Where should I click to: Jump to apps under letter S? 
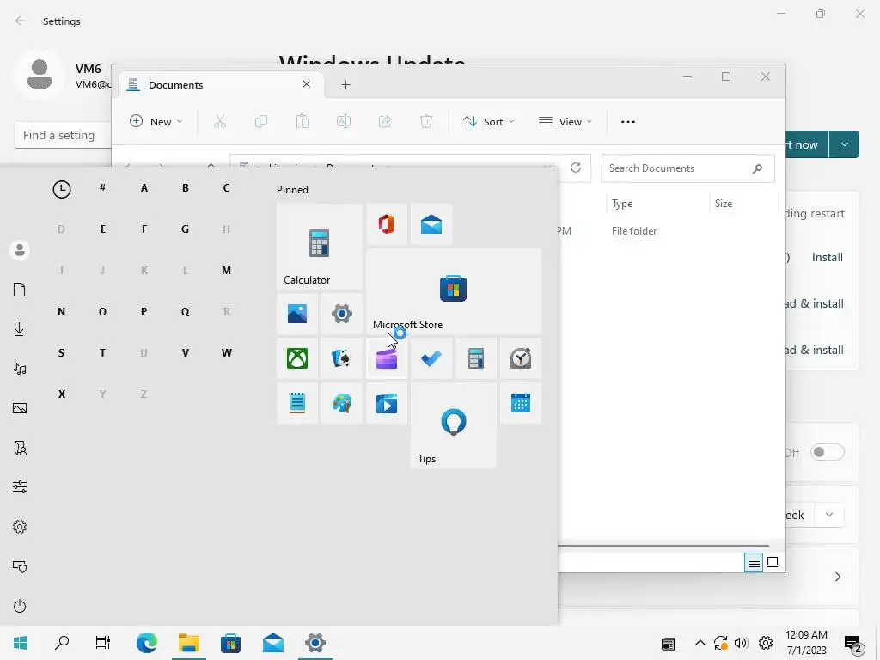click(61, 353)
